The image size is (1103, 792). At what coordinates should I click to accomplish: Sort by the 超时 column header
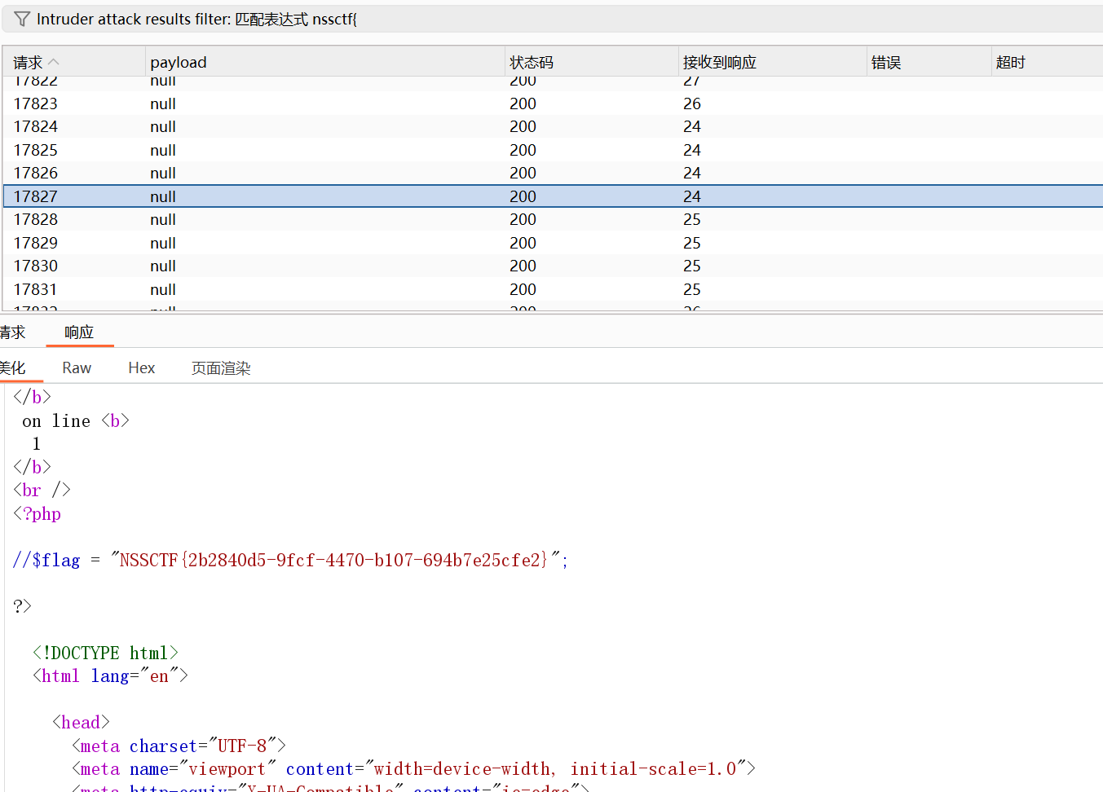point(1048,62)
